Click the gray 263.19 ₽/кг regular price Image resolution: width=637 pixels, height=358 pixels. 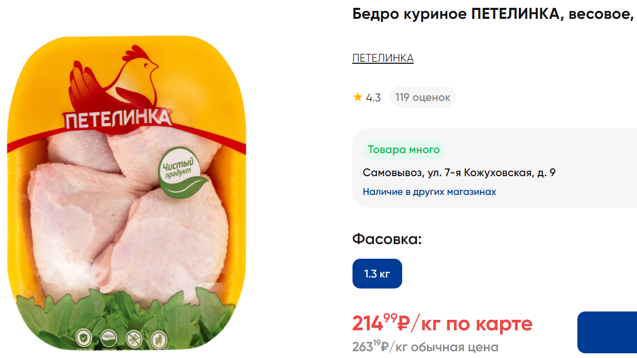point(425,346)
